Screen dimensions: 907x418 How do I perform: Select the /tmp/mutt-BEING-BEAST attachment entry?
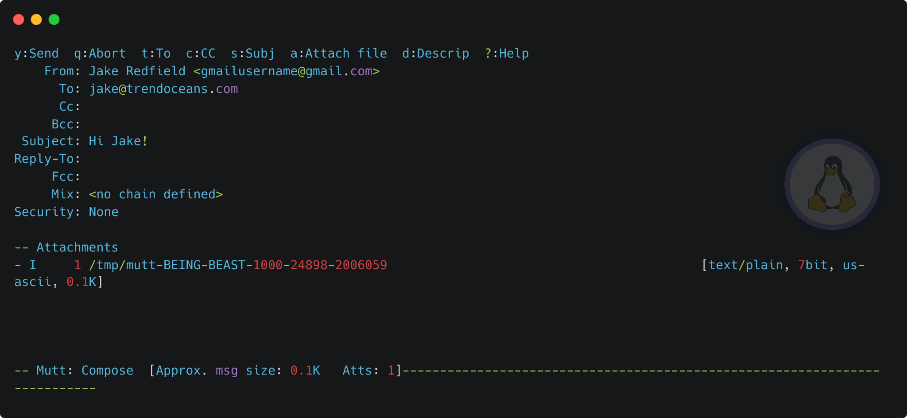tap(439, 273)
